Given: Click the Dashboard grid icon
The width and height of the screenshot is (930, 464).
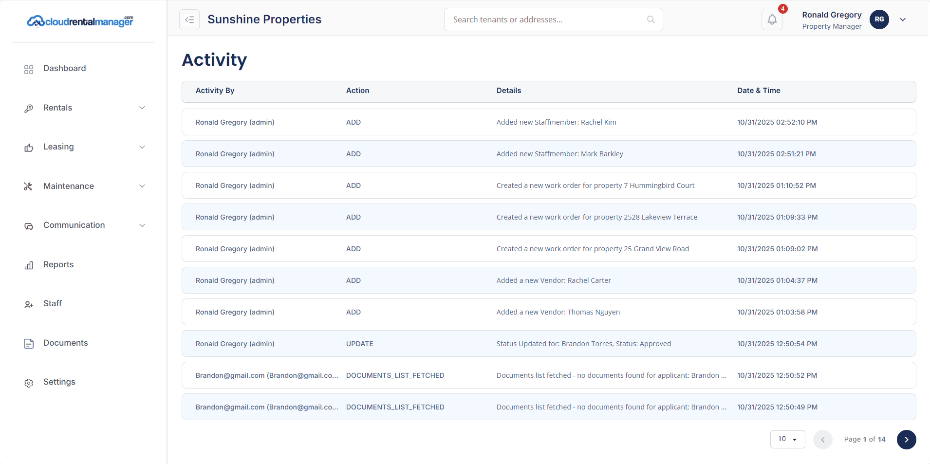Looking at the screenshot, I should click(29, 69).
